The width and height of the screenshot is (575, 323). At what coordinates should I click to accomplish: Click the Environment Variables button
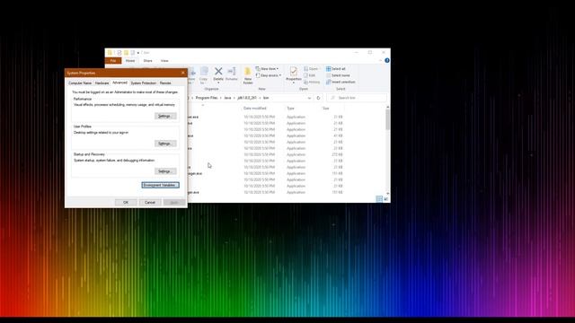[x=160, y=186]
